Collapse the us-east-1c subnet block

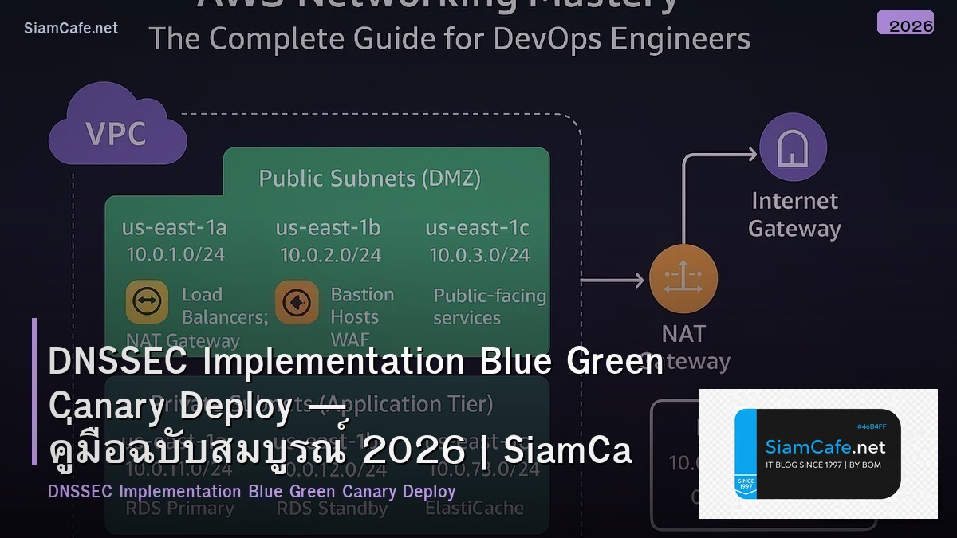click(478, 228)
